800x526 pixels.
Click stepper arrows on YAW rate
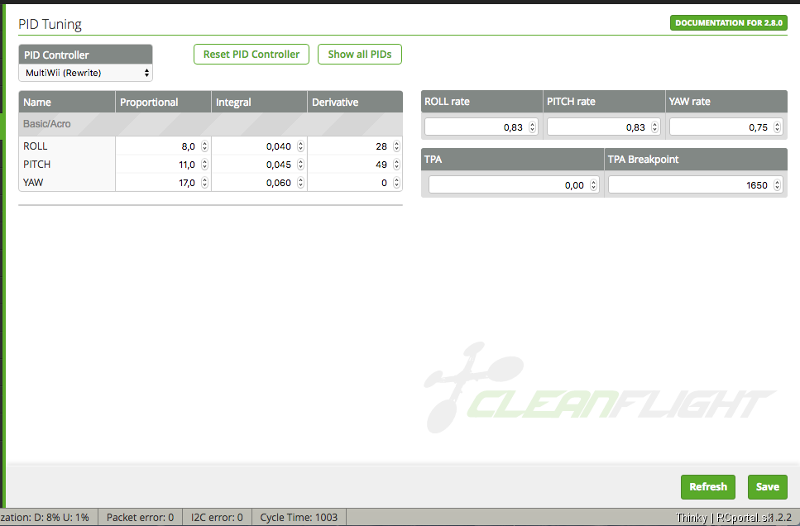coord(777,127)
